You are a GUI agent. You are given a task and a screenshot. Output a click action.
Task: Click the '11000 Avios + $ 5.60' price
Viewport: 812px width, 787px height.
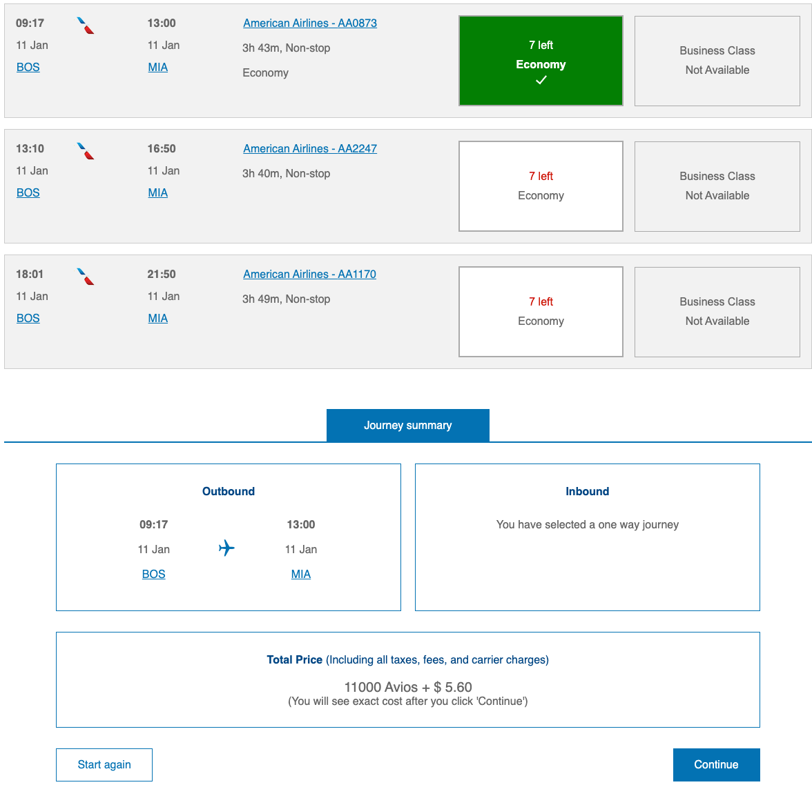point(408,687)
